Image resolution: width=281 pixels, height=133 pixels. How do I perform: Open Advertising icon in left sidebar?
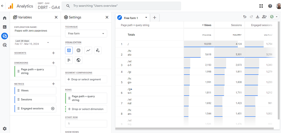5,45
